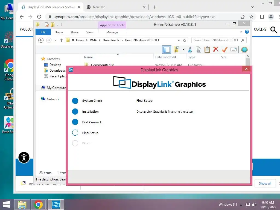Open the View ribbon tab
Viewport: 280px width, 210px height.
[x=90, y=32]
